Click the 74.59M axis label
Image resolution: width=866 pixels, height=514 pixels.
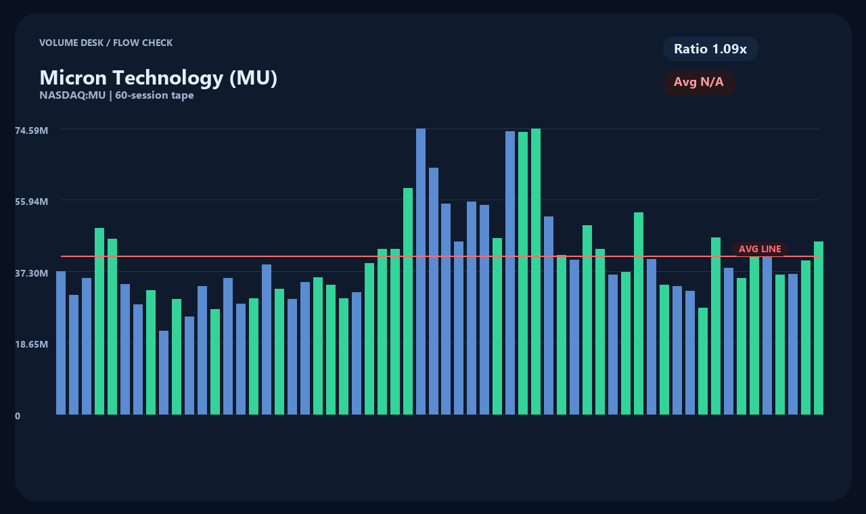click(32, 130)
